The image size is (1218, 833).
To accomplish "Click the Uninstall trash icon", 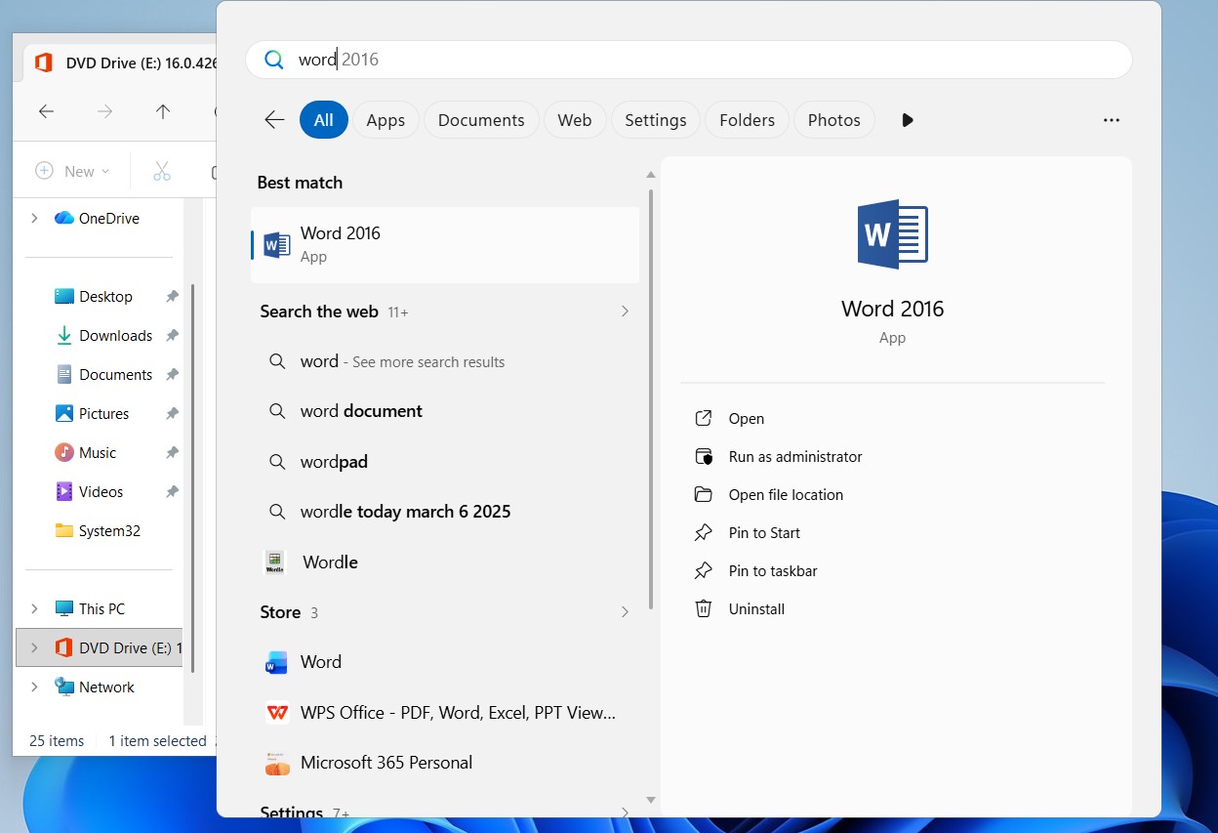I will [703, 608].
